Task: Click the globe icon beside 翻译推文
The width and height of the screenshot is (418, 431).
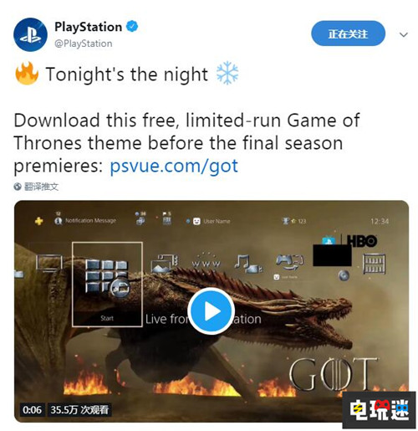Action: pyautogui.click(x=18, y=187)
